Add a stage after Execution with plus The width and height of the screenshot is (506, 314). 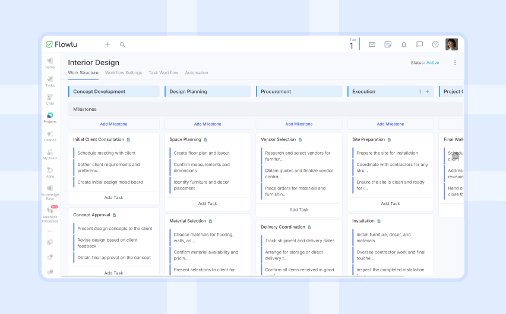coord(427,92)
